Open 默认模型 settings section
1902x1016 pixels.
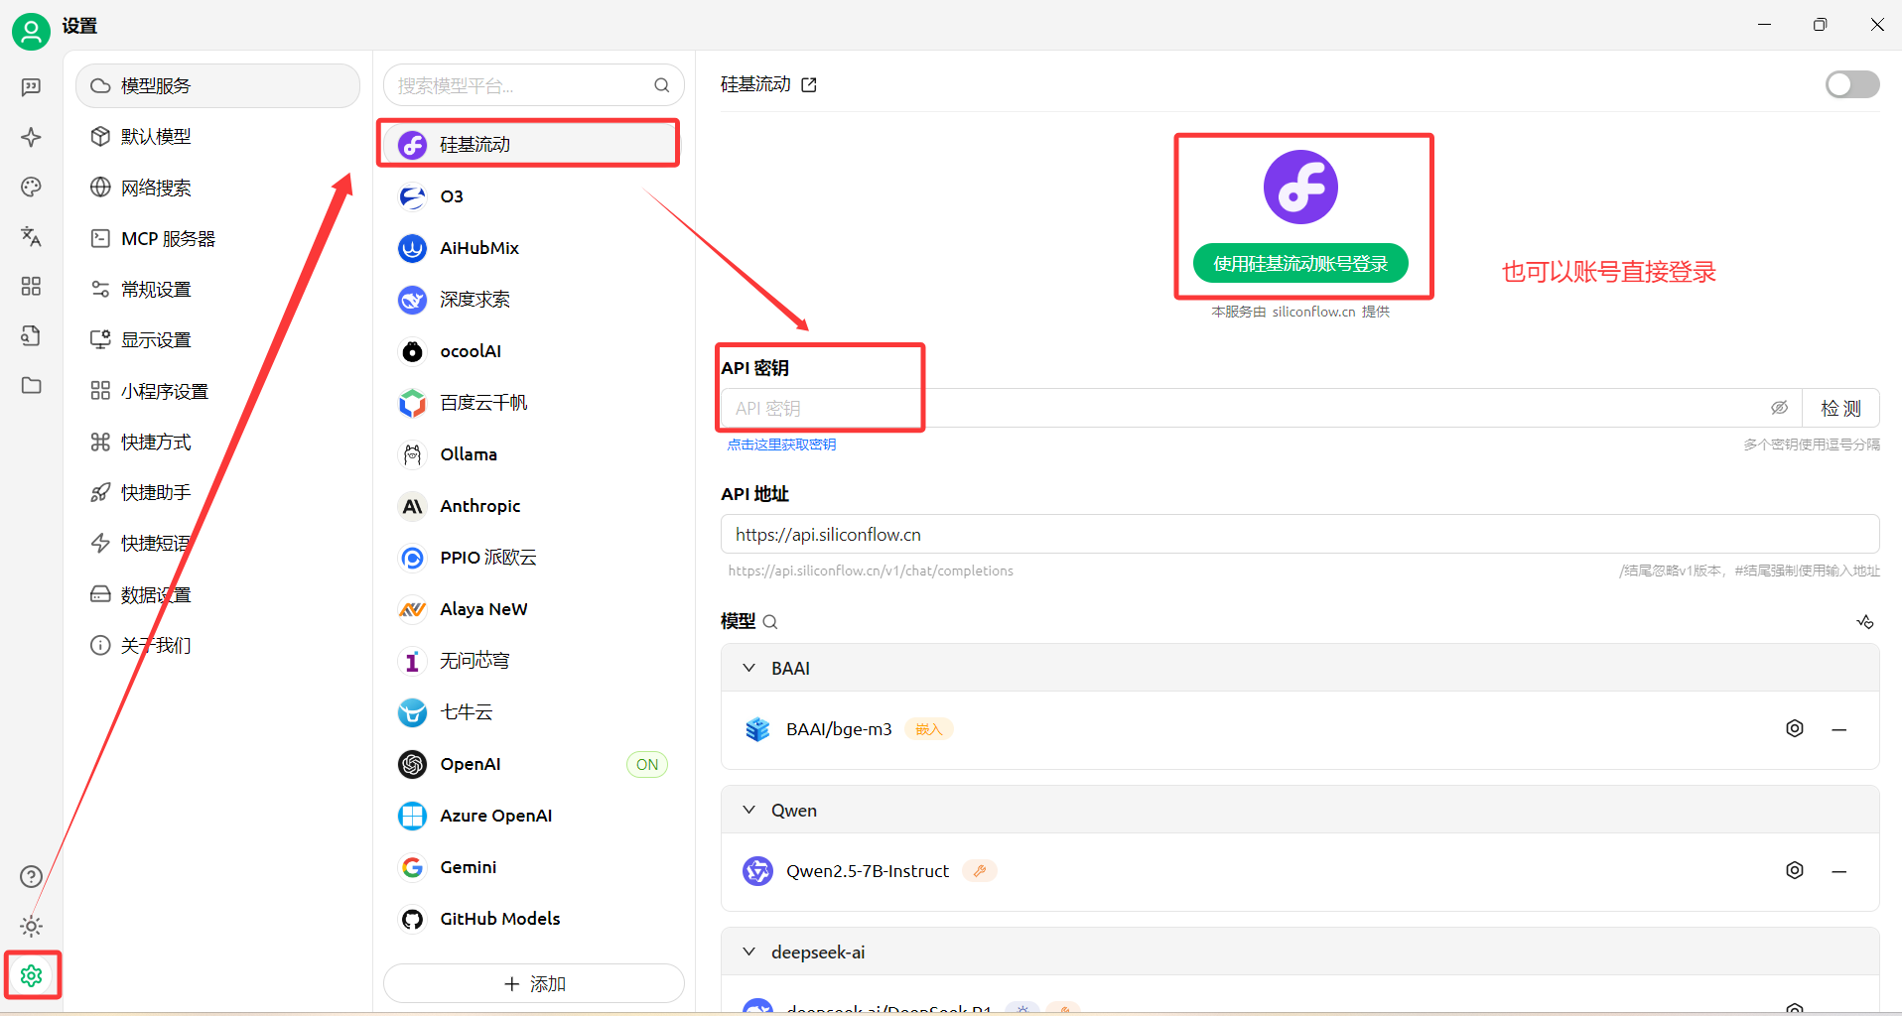pyautogui.click(x=217, y=137)
